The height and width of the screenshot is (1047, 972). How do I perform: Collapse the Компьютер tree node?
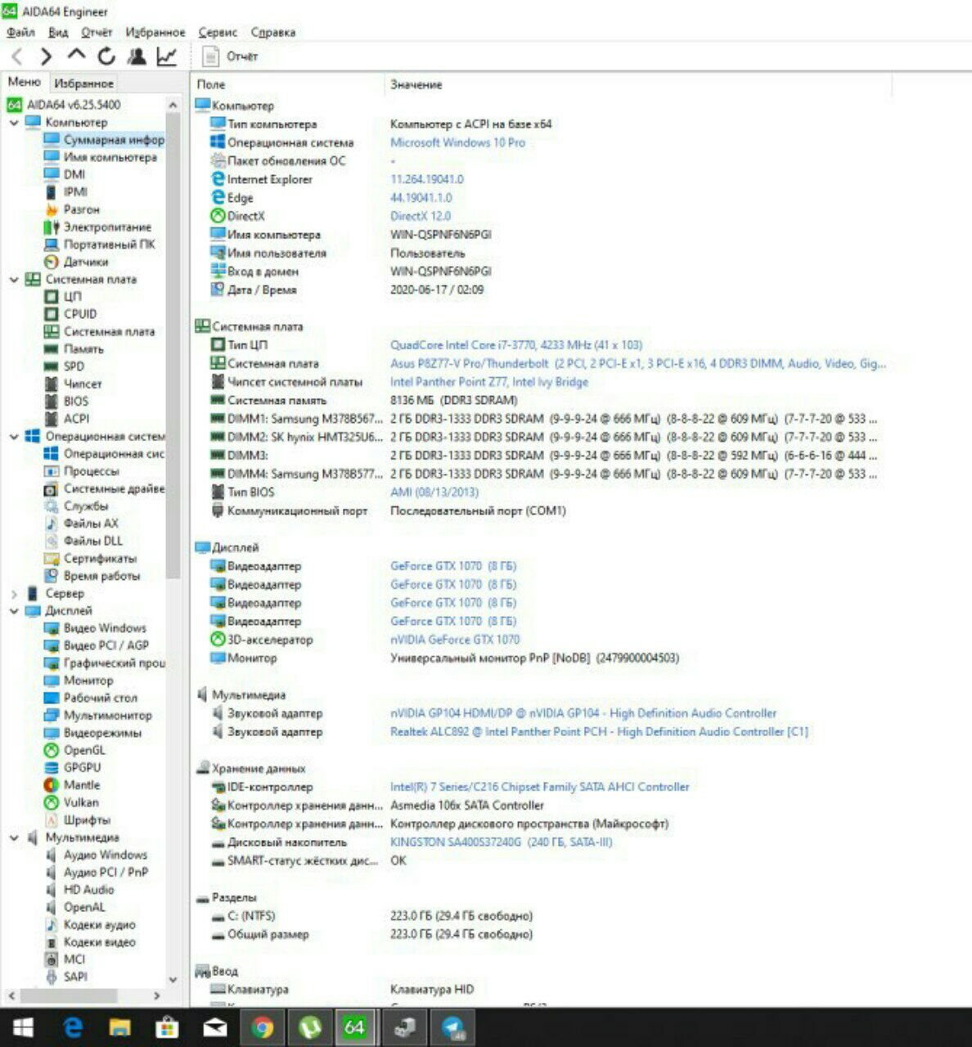(14, 123)
